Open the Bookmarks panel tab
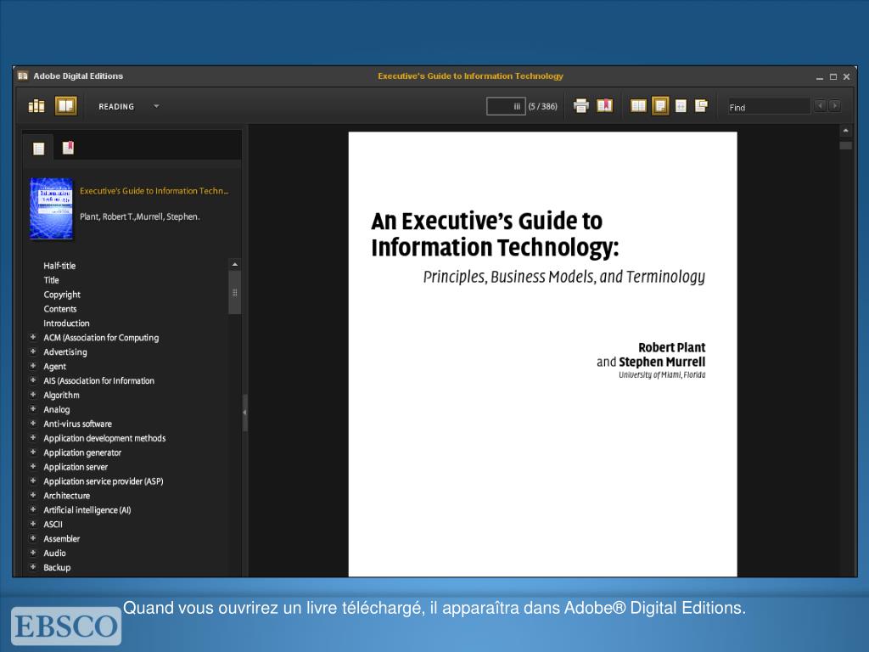Image resolution: width=869 pixels, height=652 pixels. pyautogui.click(x=68, y=148)
